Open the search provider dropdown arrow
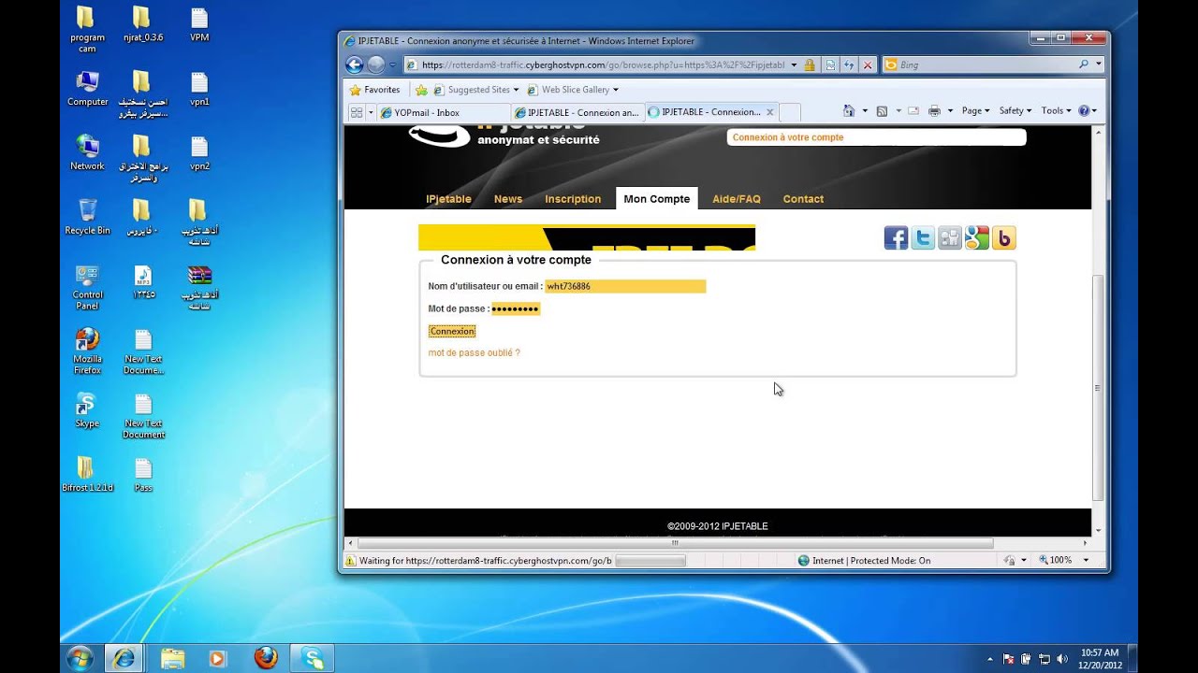 [x=1098, y=64]
